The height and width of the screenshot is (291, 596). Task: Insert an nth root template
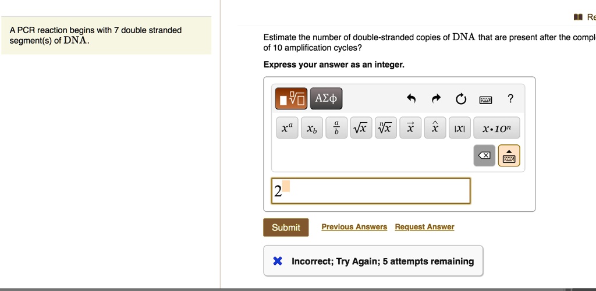point(385,129)
